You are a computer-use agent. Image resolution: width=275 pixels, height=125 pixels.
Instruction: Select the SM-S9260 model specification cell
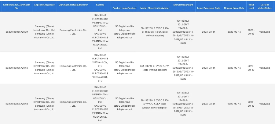(x=155, y=32)
